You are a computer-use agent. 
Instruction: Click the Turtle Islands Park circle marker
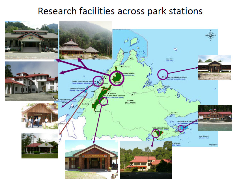point(162,74)
